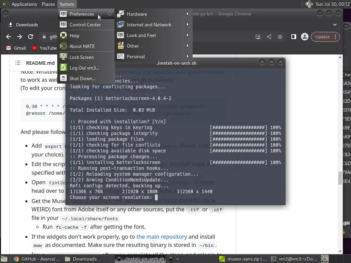Viewport: 351px width, 263px height.
Task: Bookmark this page with star icon
Action: tap(280, 37)
